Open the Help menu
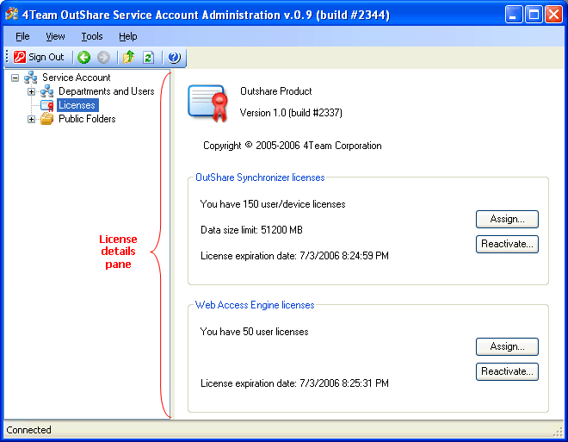Viewport: 568px width, 442px height. 128,36
